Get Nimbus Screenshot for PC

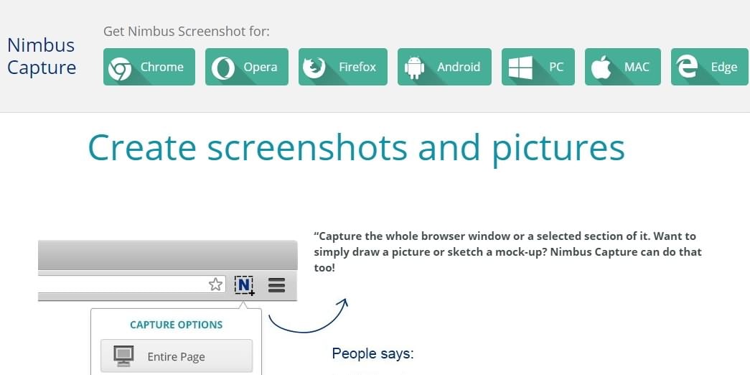click(538, 67)
